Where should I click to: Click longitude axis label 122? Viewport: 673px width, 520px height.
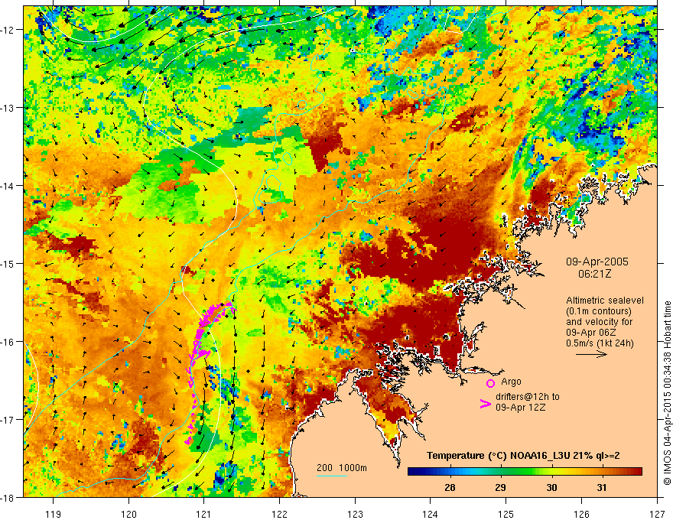tap(279, 514)
